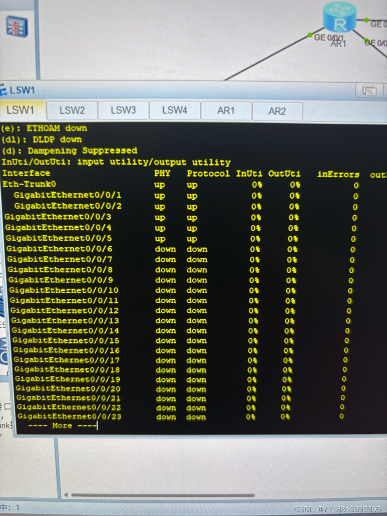The image size is (387, 516).
Task: Click the GigabitEthernet0/0/19 row text
Action: pyautogui.click(x=67, y=379)
